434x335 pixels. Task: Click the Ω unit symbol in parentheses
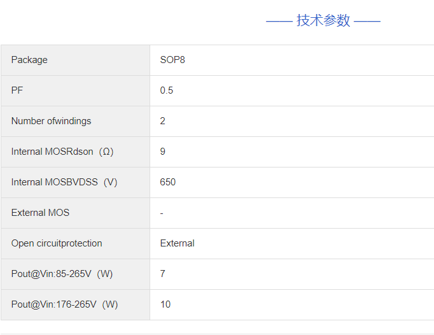(106, 152)
